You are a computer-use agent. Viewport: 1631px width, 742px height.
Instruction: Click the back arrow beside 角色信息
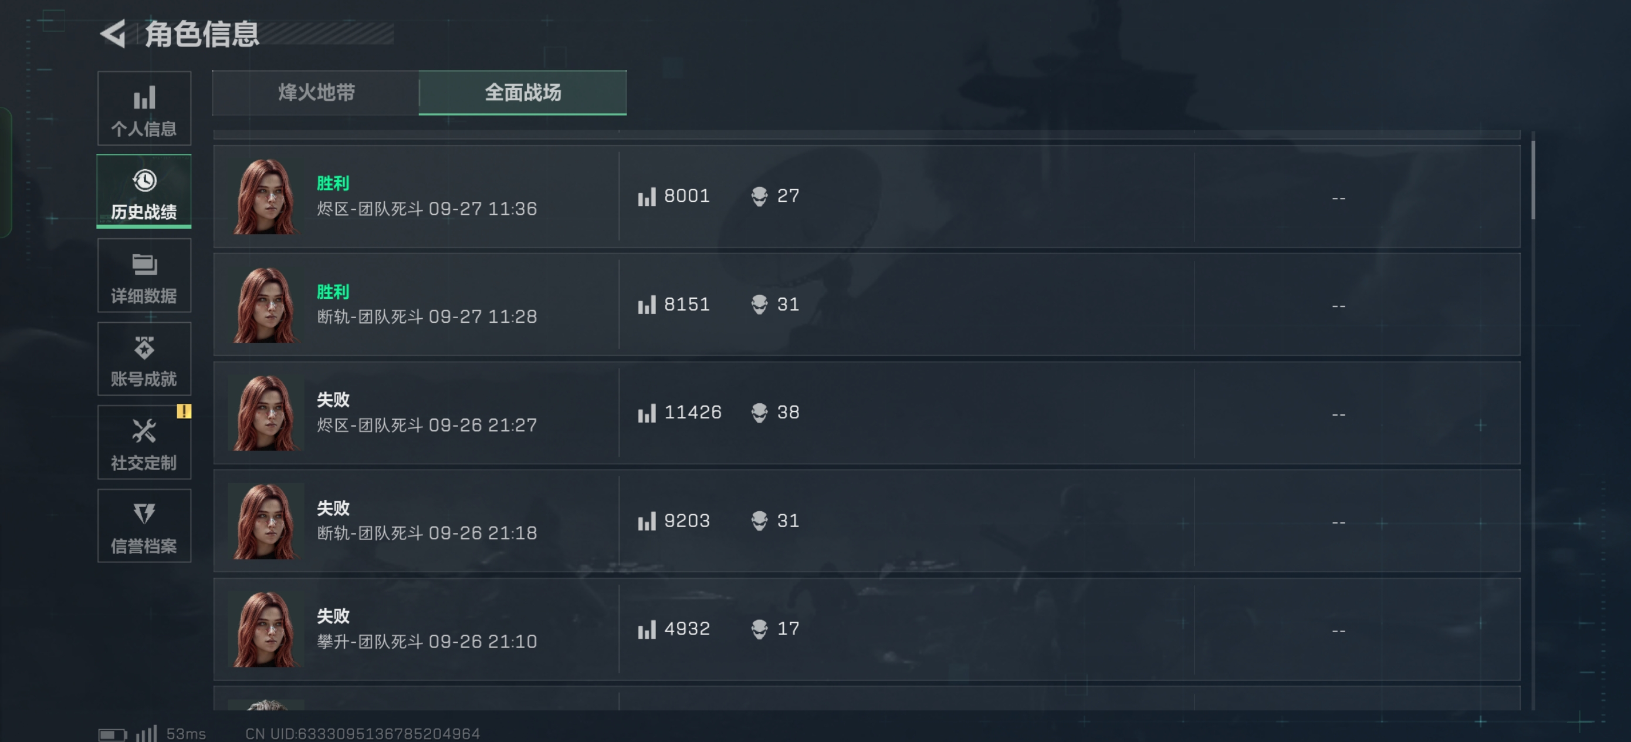[114, 33]
